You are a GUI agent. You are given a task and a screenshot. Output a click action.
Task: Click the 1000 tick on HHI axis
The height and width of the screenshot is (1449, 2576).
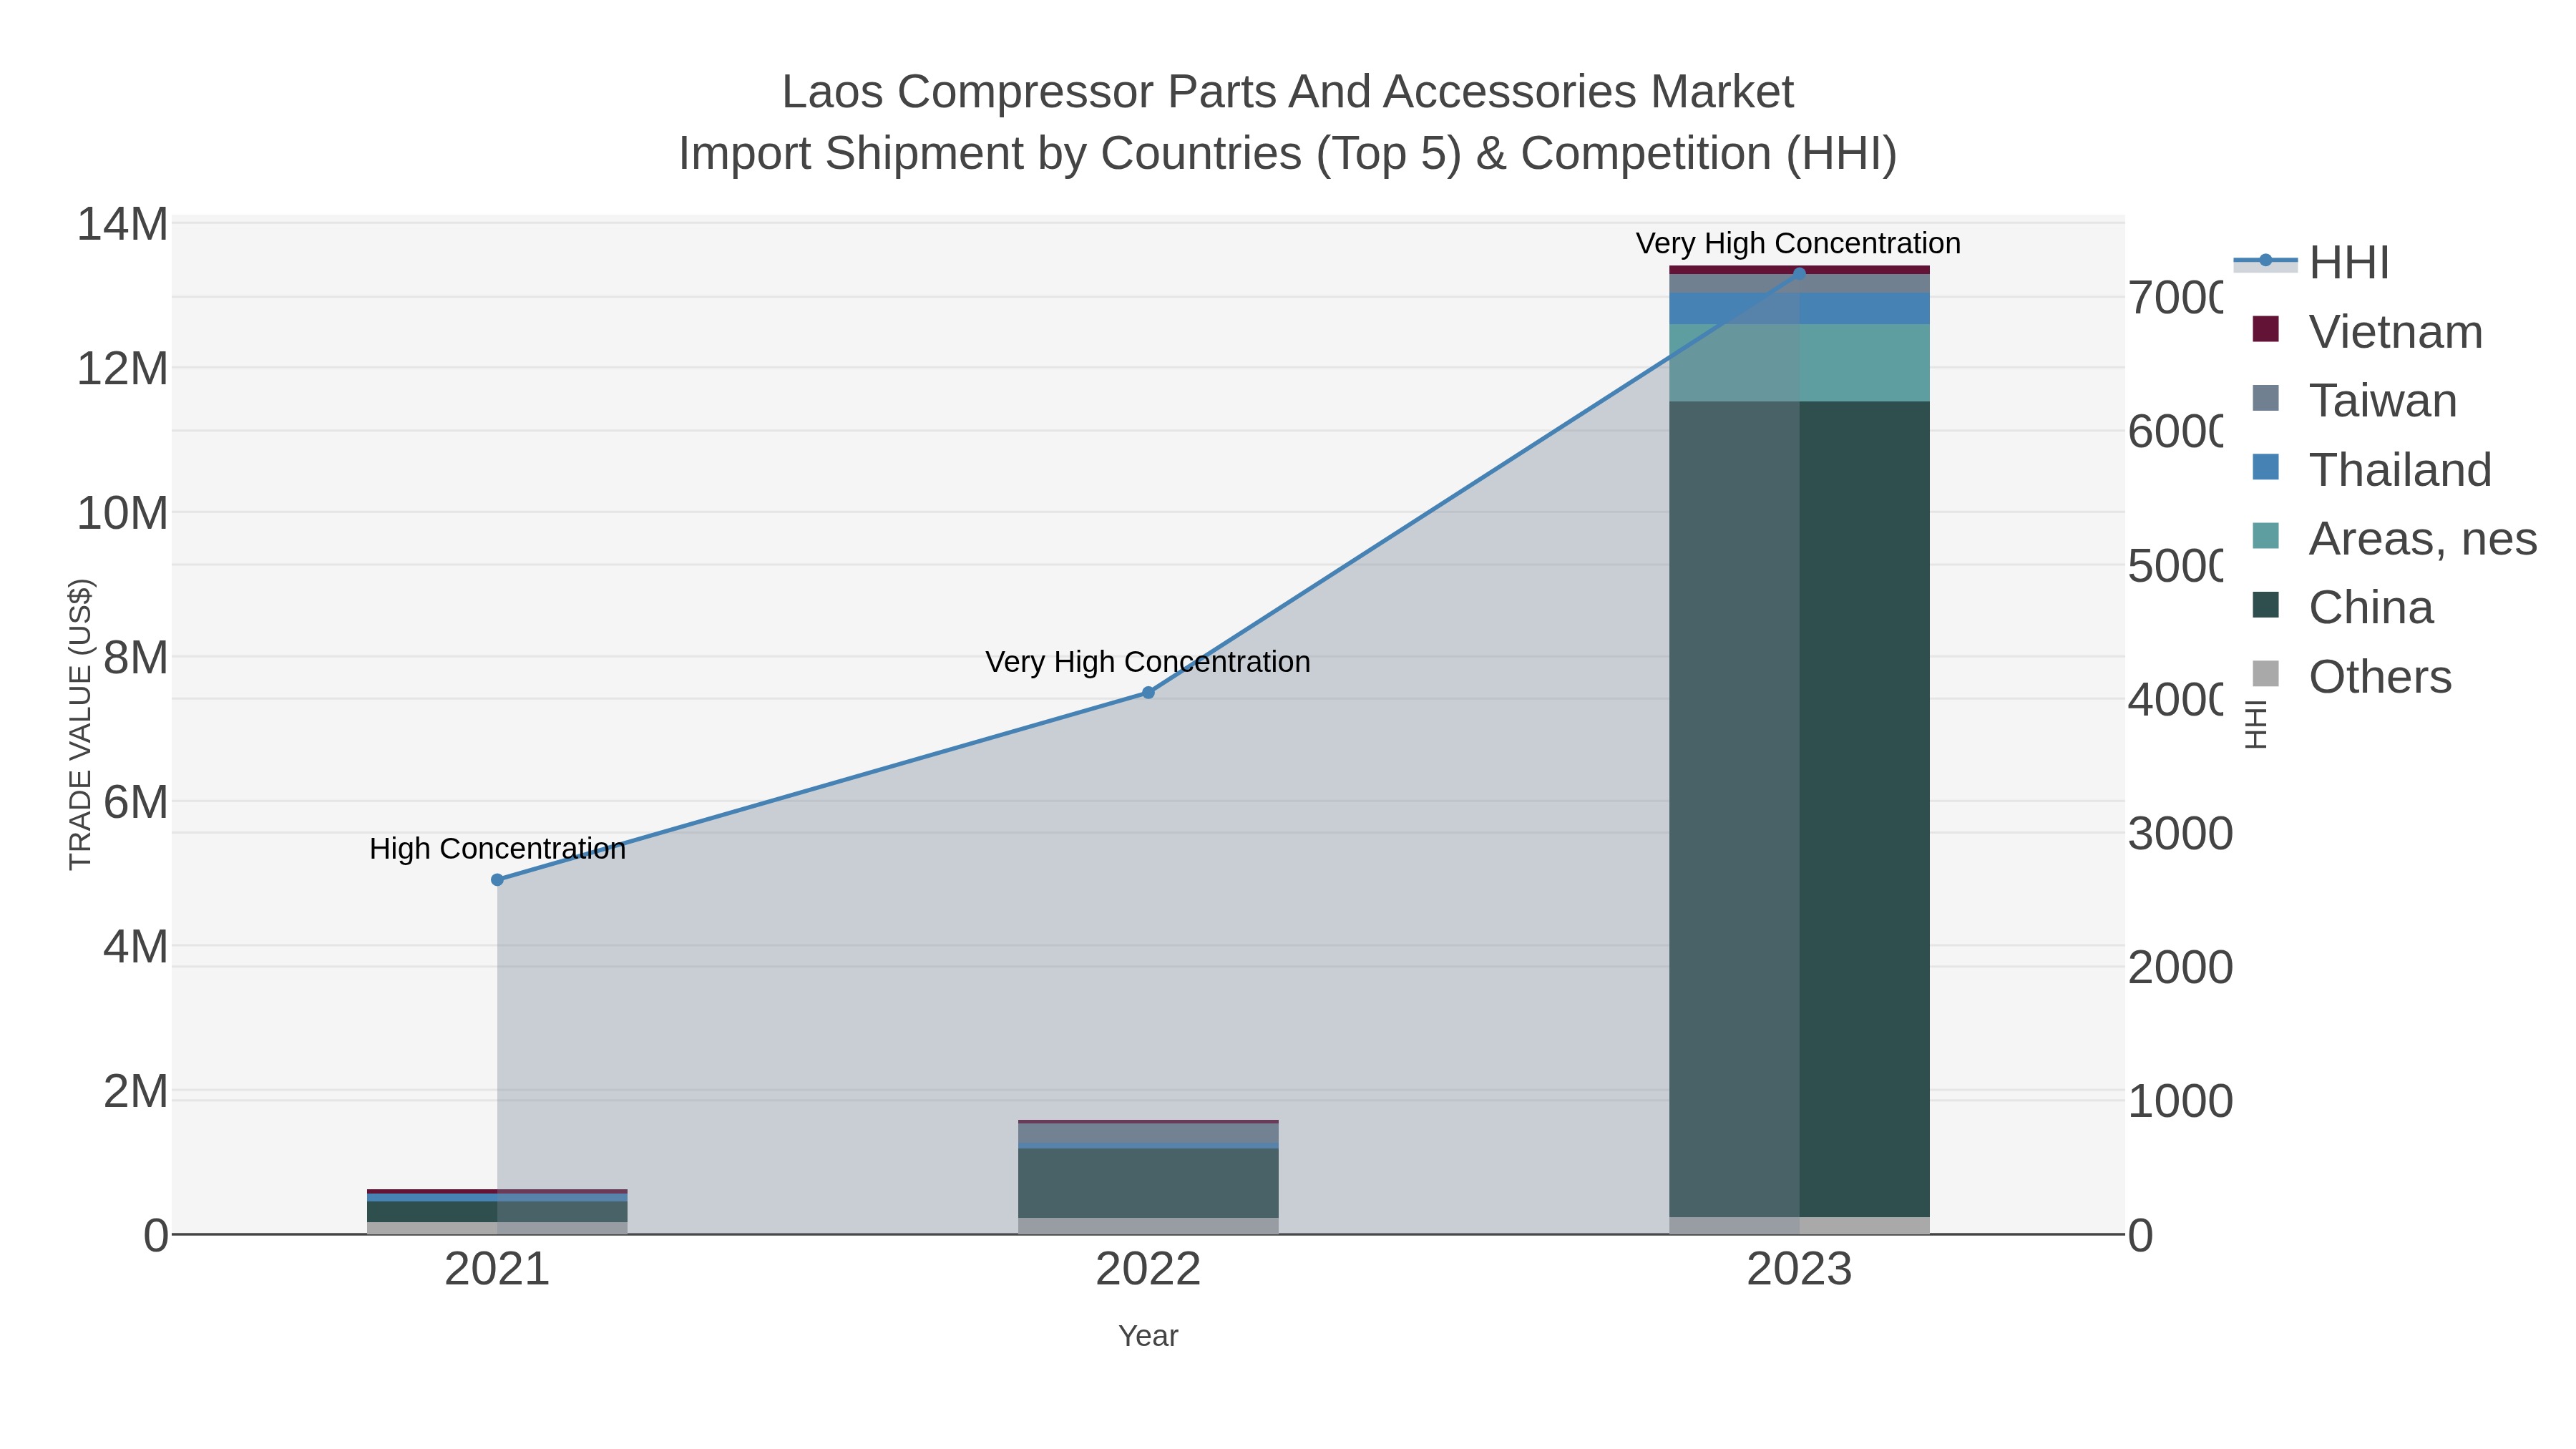point(2180,1101)
